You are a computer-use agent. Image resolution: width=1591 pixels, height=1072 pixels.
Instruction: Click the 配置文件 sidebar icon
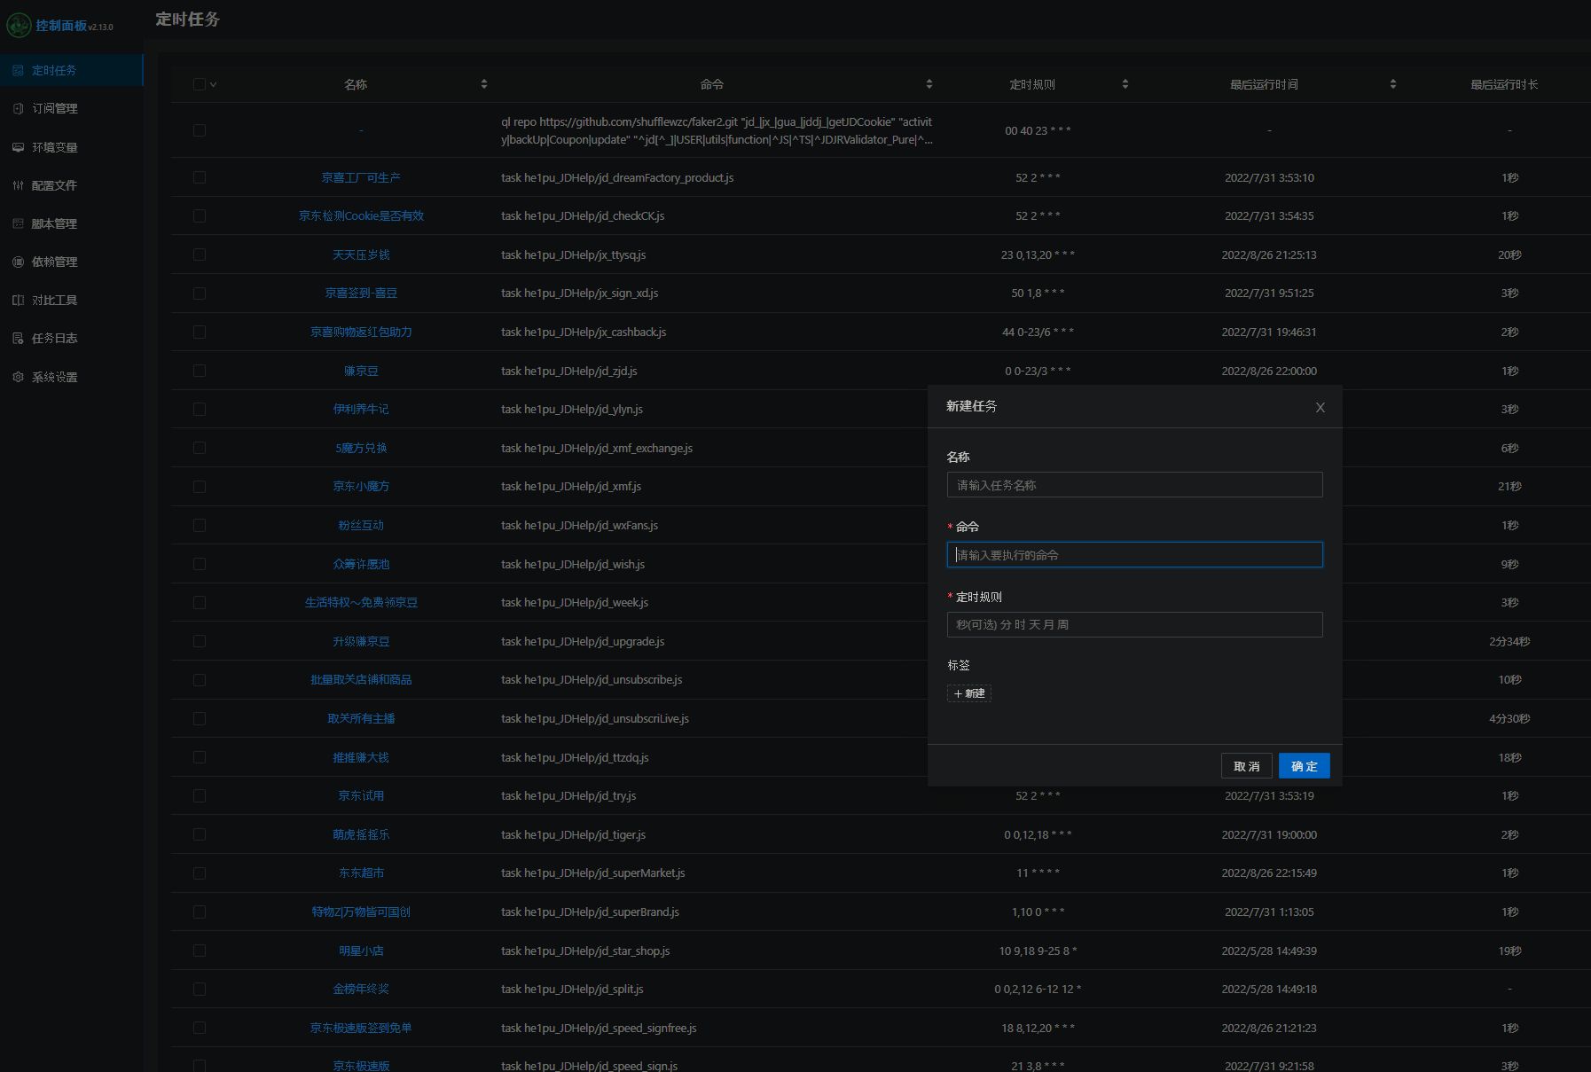pyautogui.click(x=18, y=185)
